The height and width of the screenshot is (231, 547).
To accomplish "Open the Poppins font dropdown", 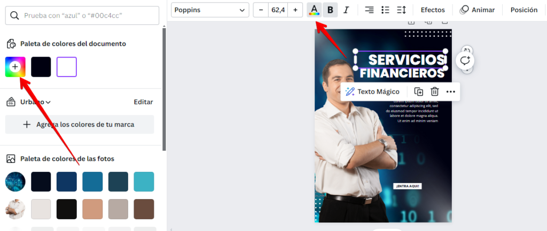I will tap(210, 10).
